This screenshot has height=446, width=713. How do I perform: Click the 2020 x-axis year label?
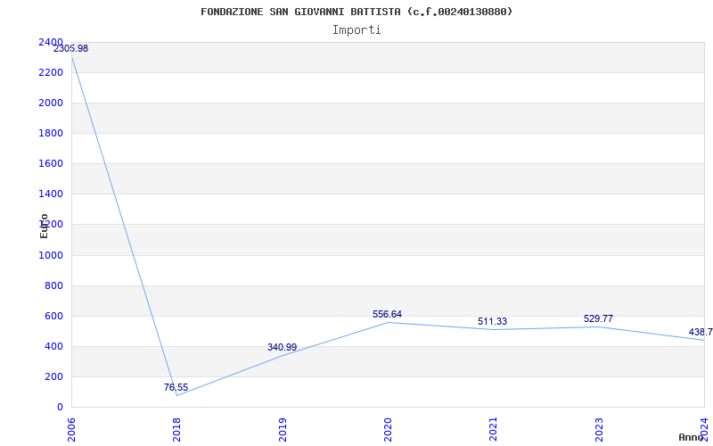click(388, 430)
